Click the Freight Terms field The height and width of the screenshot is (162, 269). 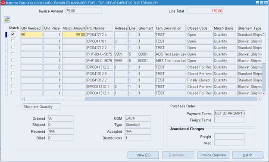coord(229,120)
